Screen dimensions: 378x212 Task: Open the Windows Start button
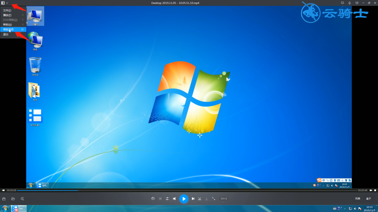pos(5,208)
